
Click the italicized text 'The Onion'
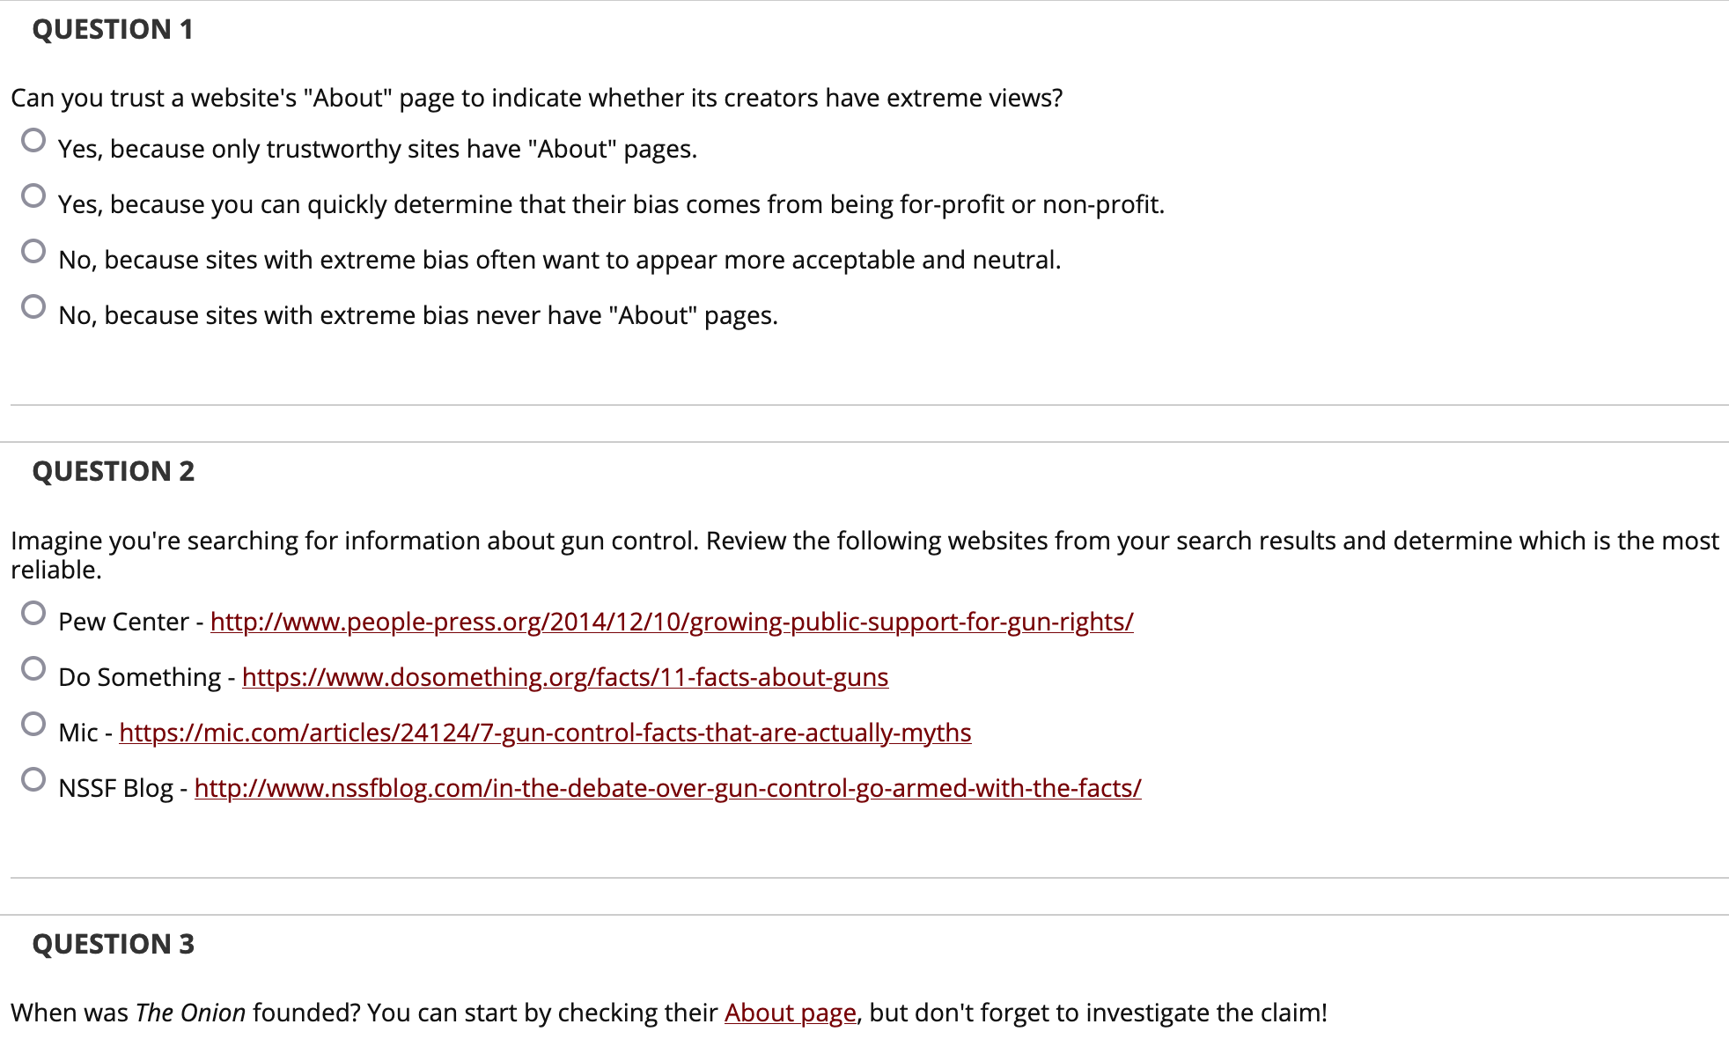click(x=190, y=1012)
